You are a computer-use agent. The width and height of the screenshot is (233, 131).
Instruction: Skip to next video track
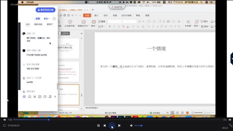(x=119, y=126)
